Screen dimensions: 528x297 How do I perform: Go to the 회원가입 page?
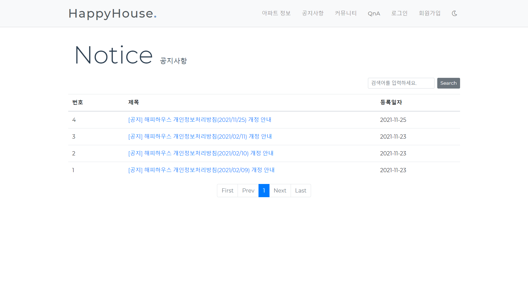tap(430, 13)
